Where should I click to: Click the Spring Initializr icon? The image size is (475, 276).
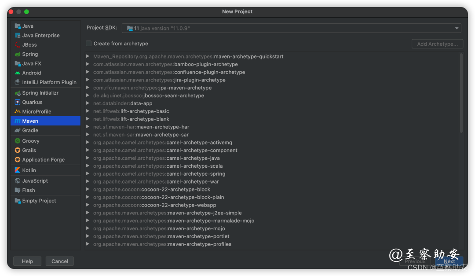coord(18,93)
